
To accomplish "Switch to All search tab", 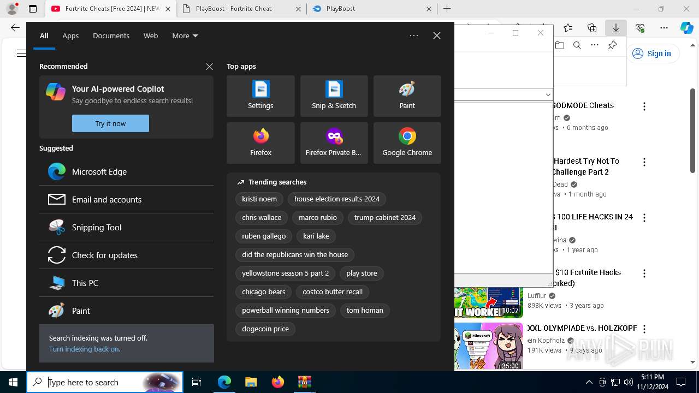I will [x=44, y=35].
